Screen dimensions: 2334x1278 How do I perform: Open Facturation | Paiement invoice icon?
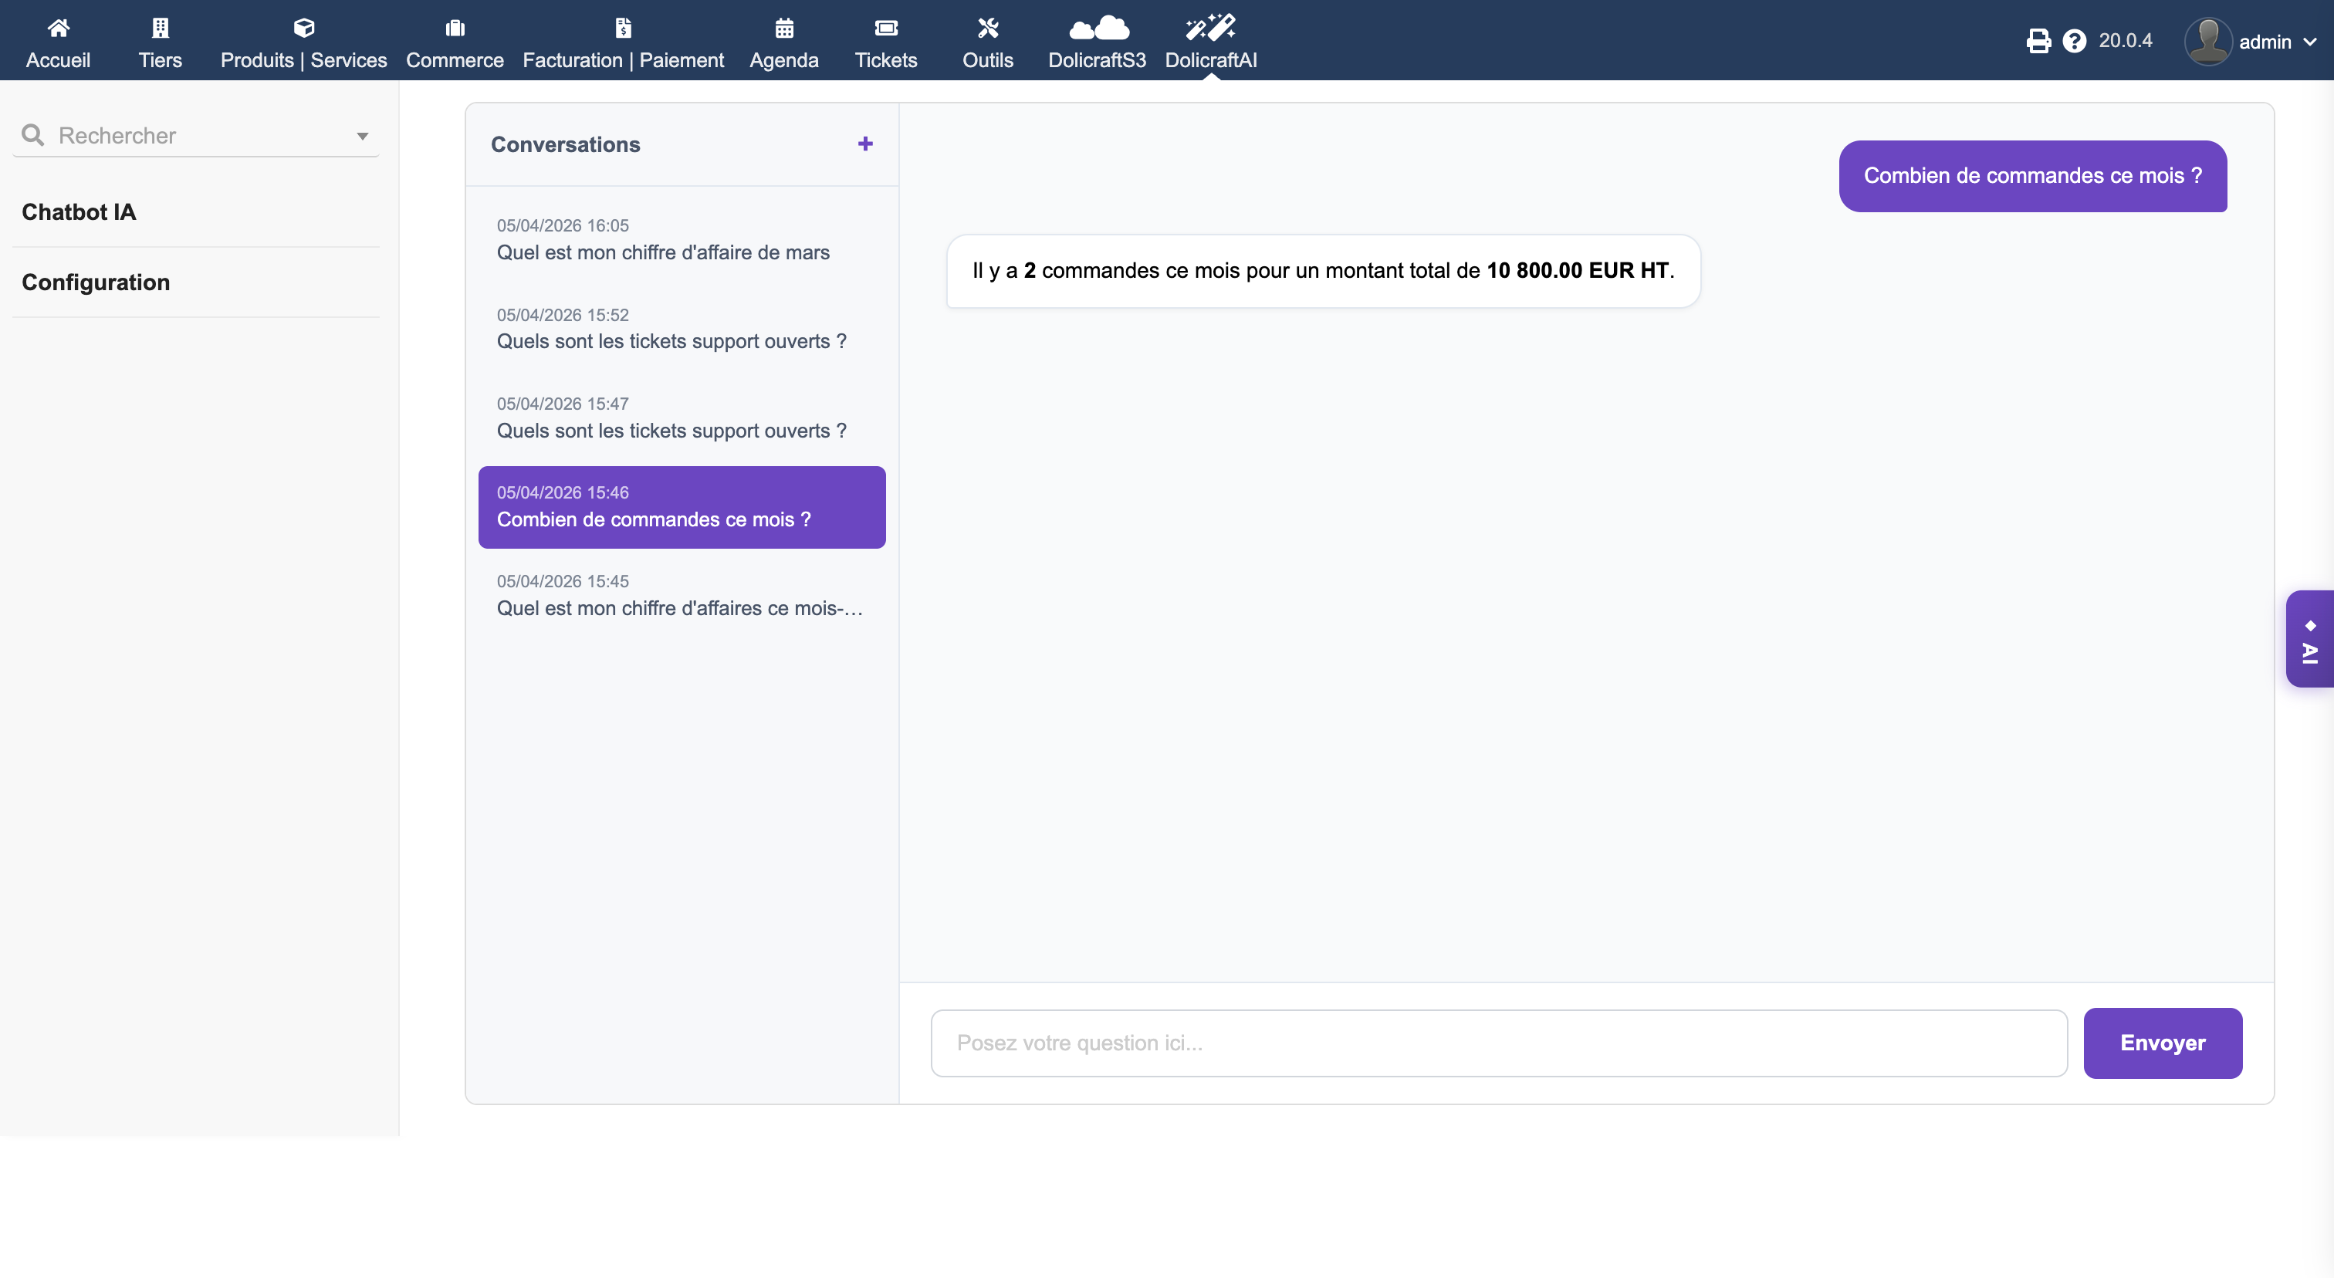click(624, 28)
